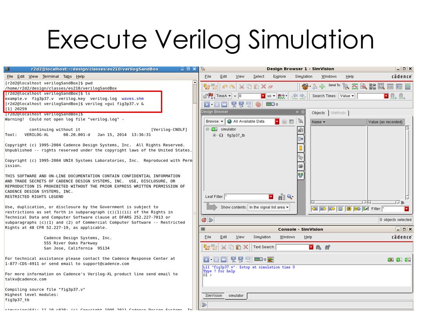Toggle third yellow inout-signal filter button
The image size is (421, 315).
(332, 209)
